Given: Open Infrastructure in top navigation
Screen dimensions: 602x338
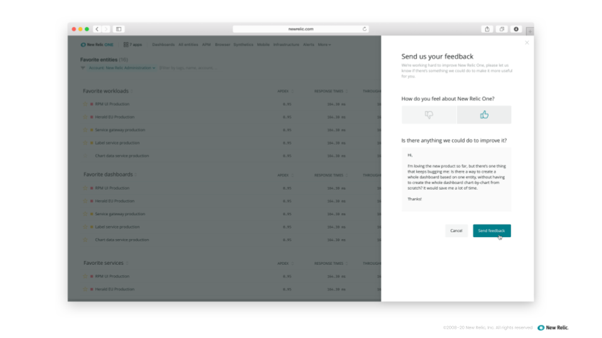Looking at the screenshot, I should click(x=286, y=45).
